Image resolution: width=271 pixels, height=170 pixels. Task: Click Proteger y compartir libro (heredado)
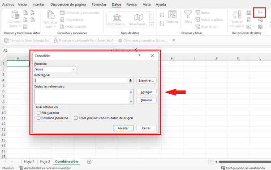pyautogui.click(x=83, y=41)
